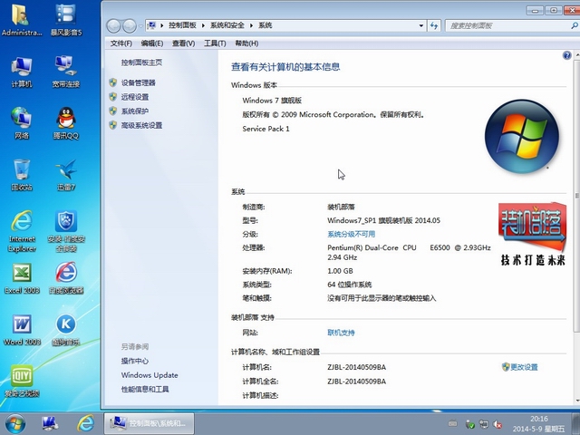Open the 计算机 desktop icon
Screen dimensions: 580x435
click(x=22, y=72)
